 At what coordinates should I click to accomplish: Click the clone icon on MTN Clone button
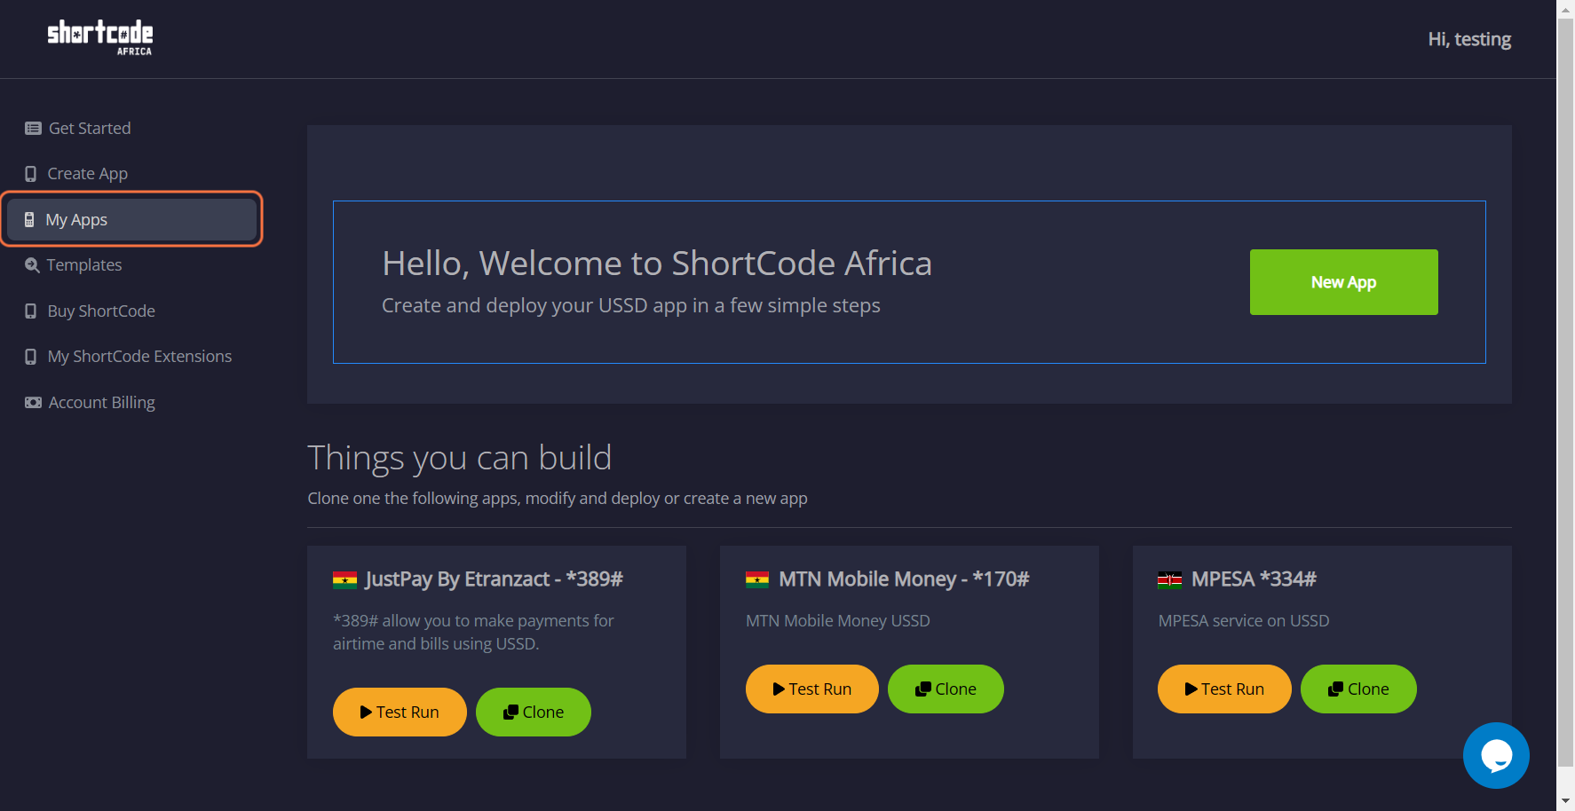pos(923,689)
